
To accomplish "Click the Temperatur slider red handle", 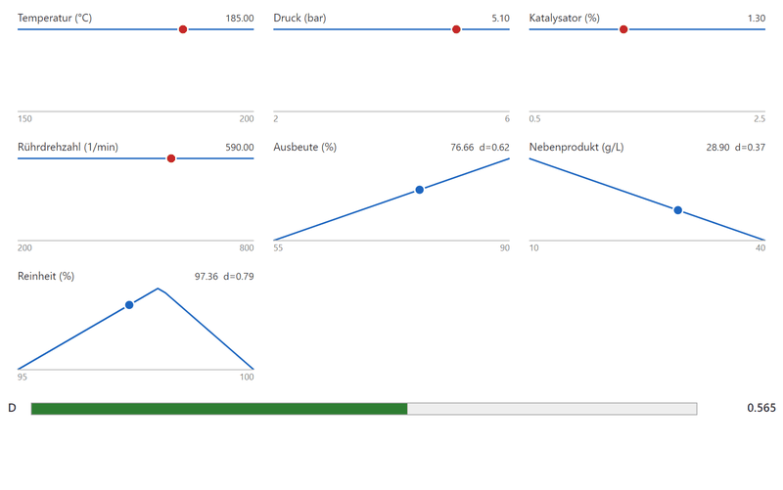I will coord(183,29).
